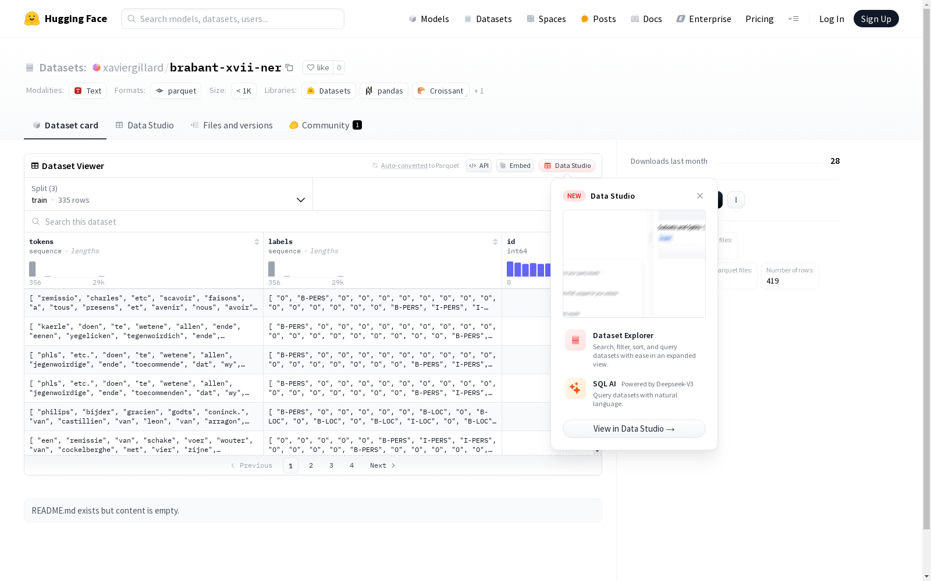The height and width of the screenshot is (581, 931).
Task: Click the Data Studio preview thumbnail
Action: pos(634,264)
